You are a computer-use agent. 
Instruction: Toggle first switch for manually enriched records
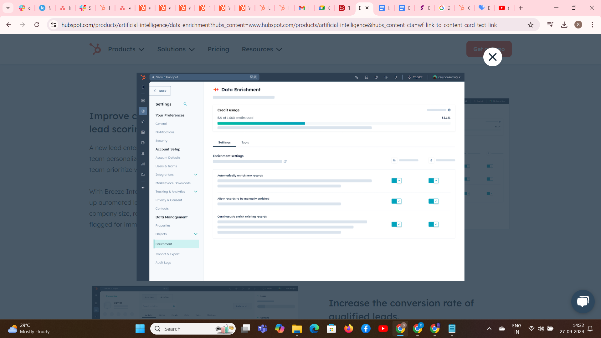396,201
